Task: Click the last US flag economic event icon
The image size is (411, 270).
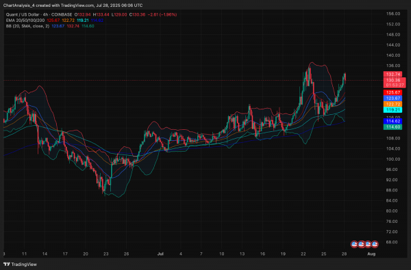Action: (x=375, y=244)
